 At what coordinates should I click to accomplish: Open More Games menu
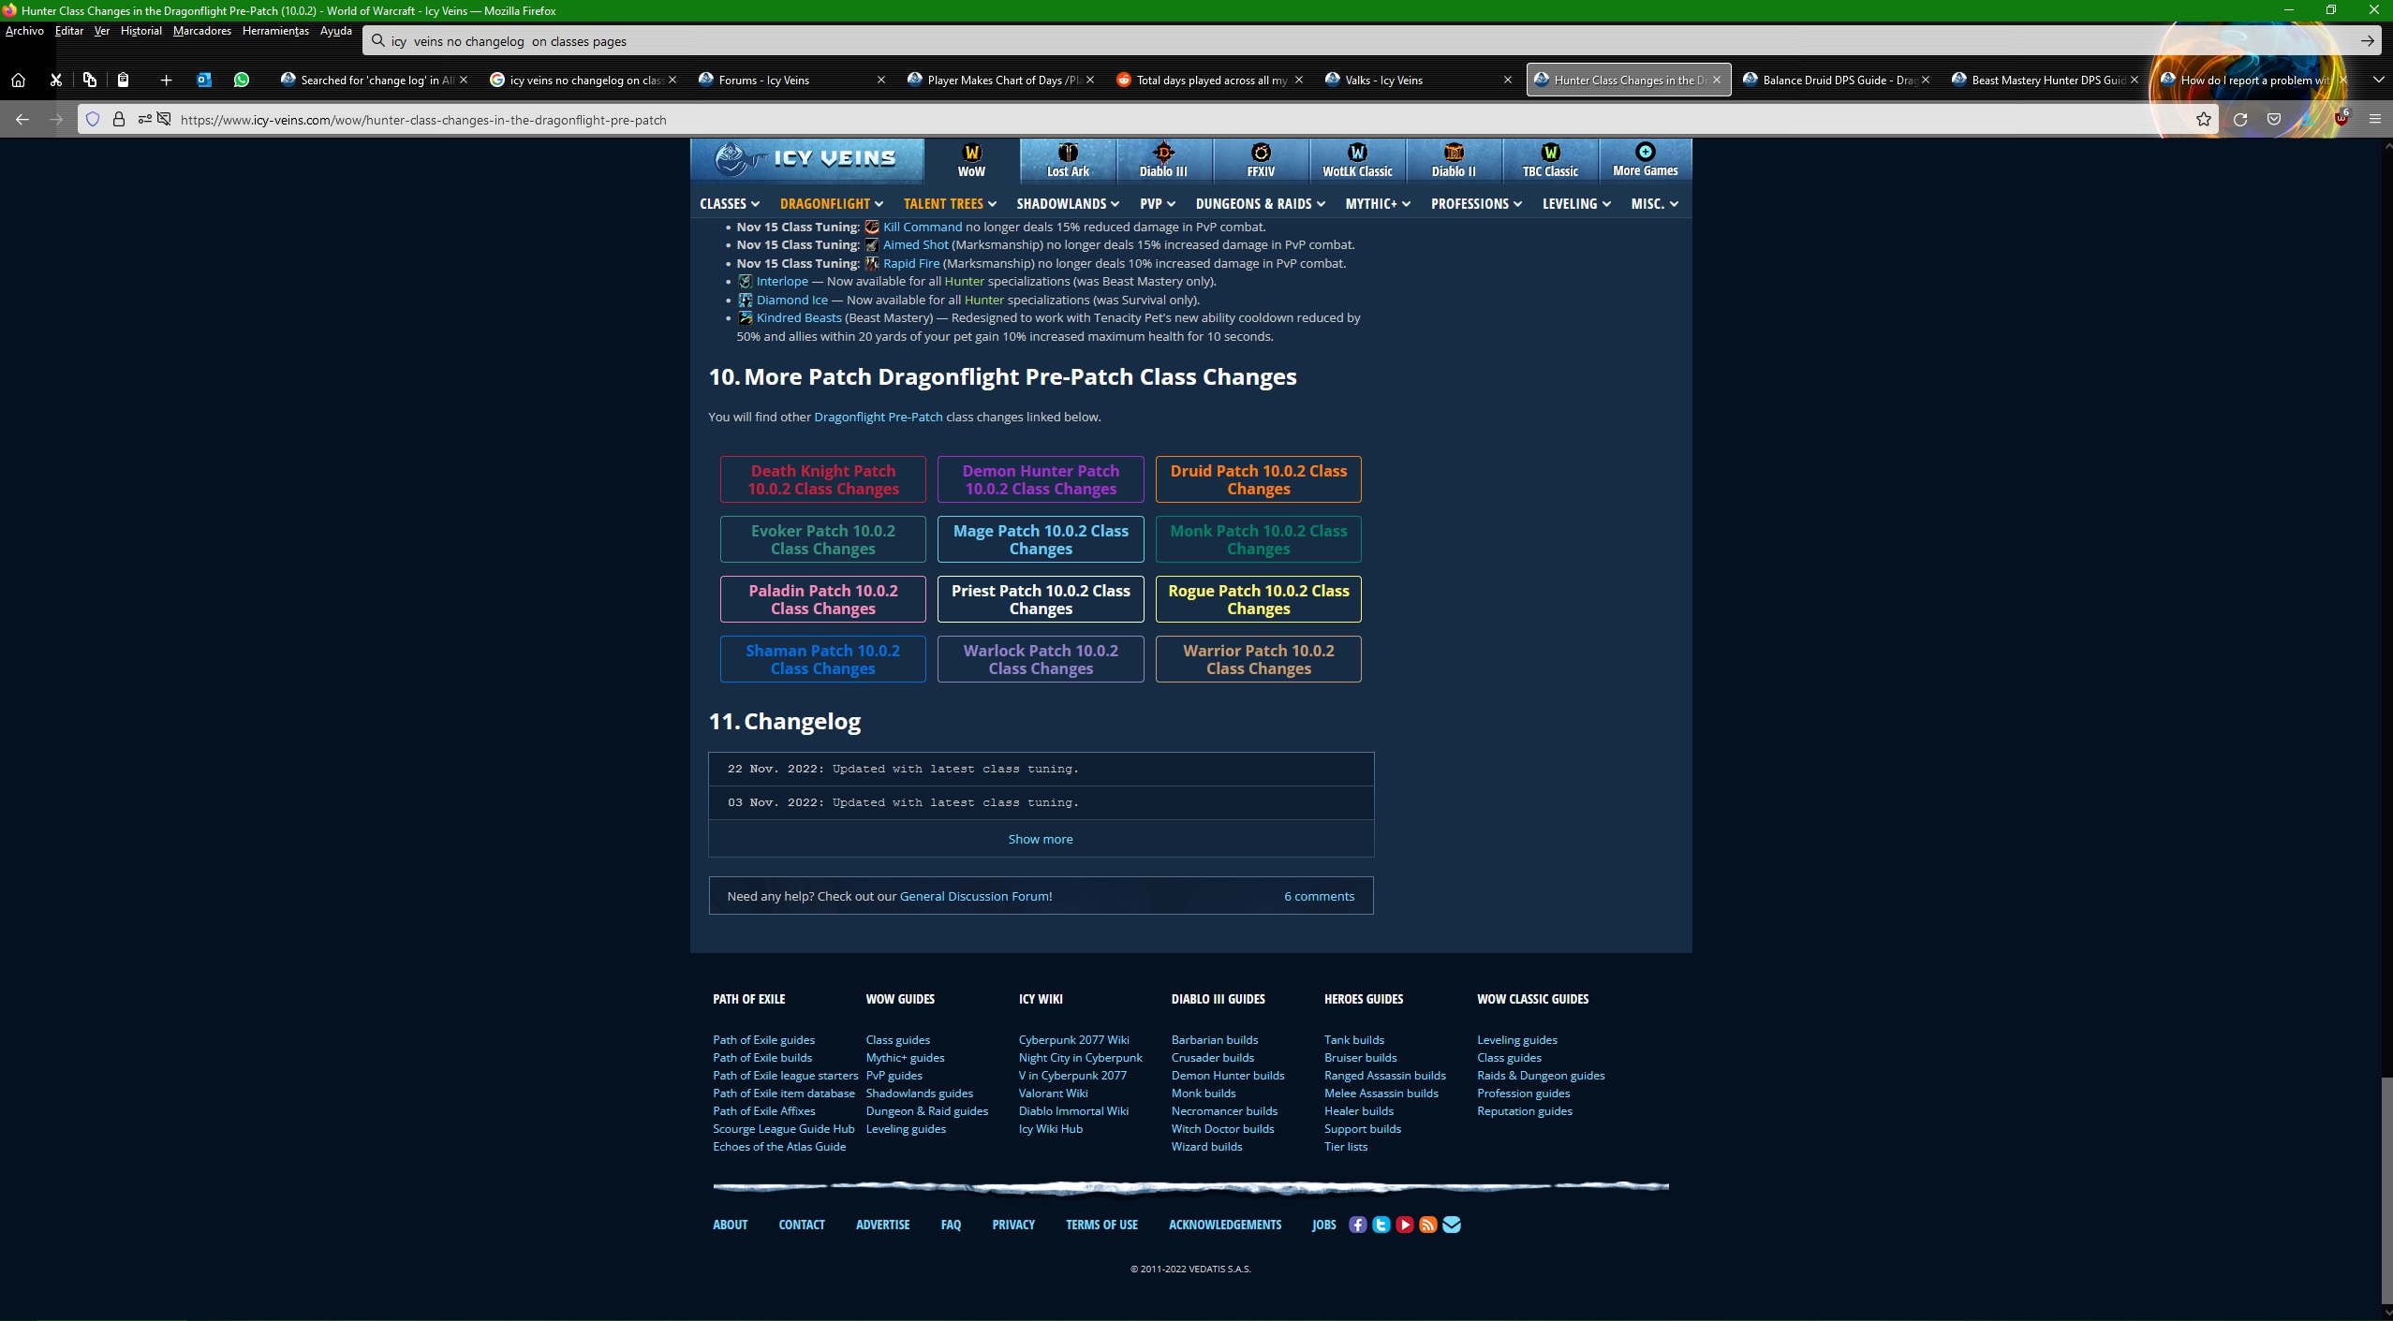tap(1646, 160)
